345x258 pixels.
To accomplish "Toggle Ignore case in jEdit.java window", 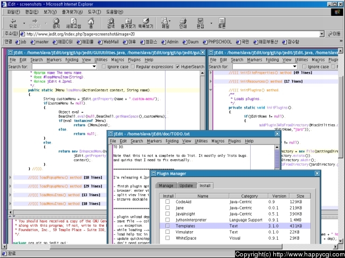I will pos(304,67).
